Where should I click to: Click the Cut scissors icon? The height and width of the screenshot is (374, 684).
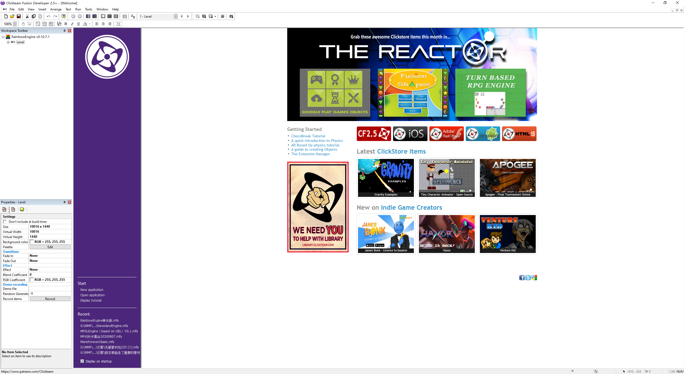[x=27, y=16]
